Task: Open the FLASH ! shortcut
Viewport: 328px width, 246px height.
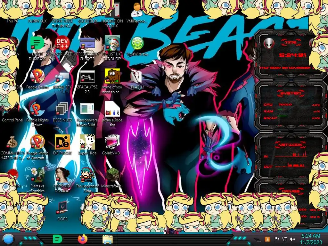Action: 137,79
